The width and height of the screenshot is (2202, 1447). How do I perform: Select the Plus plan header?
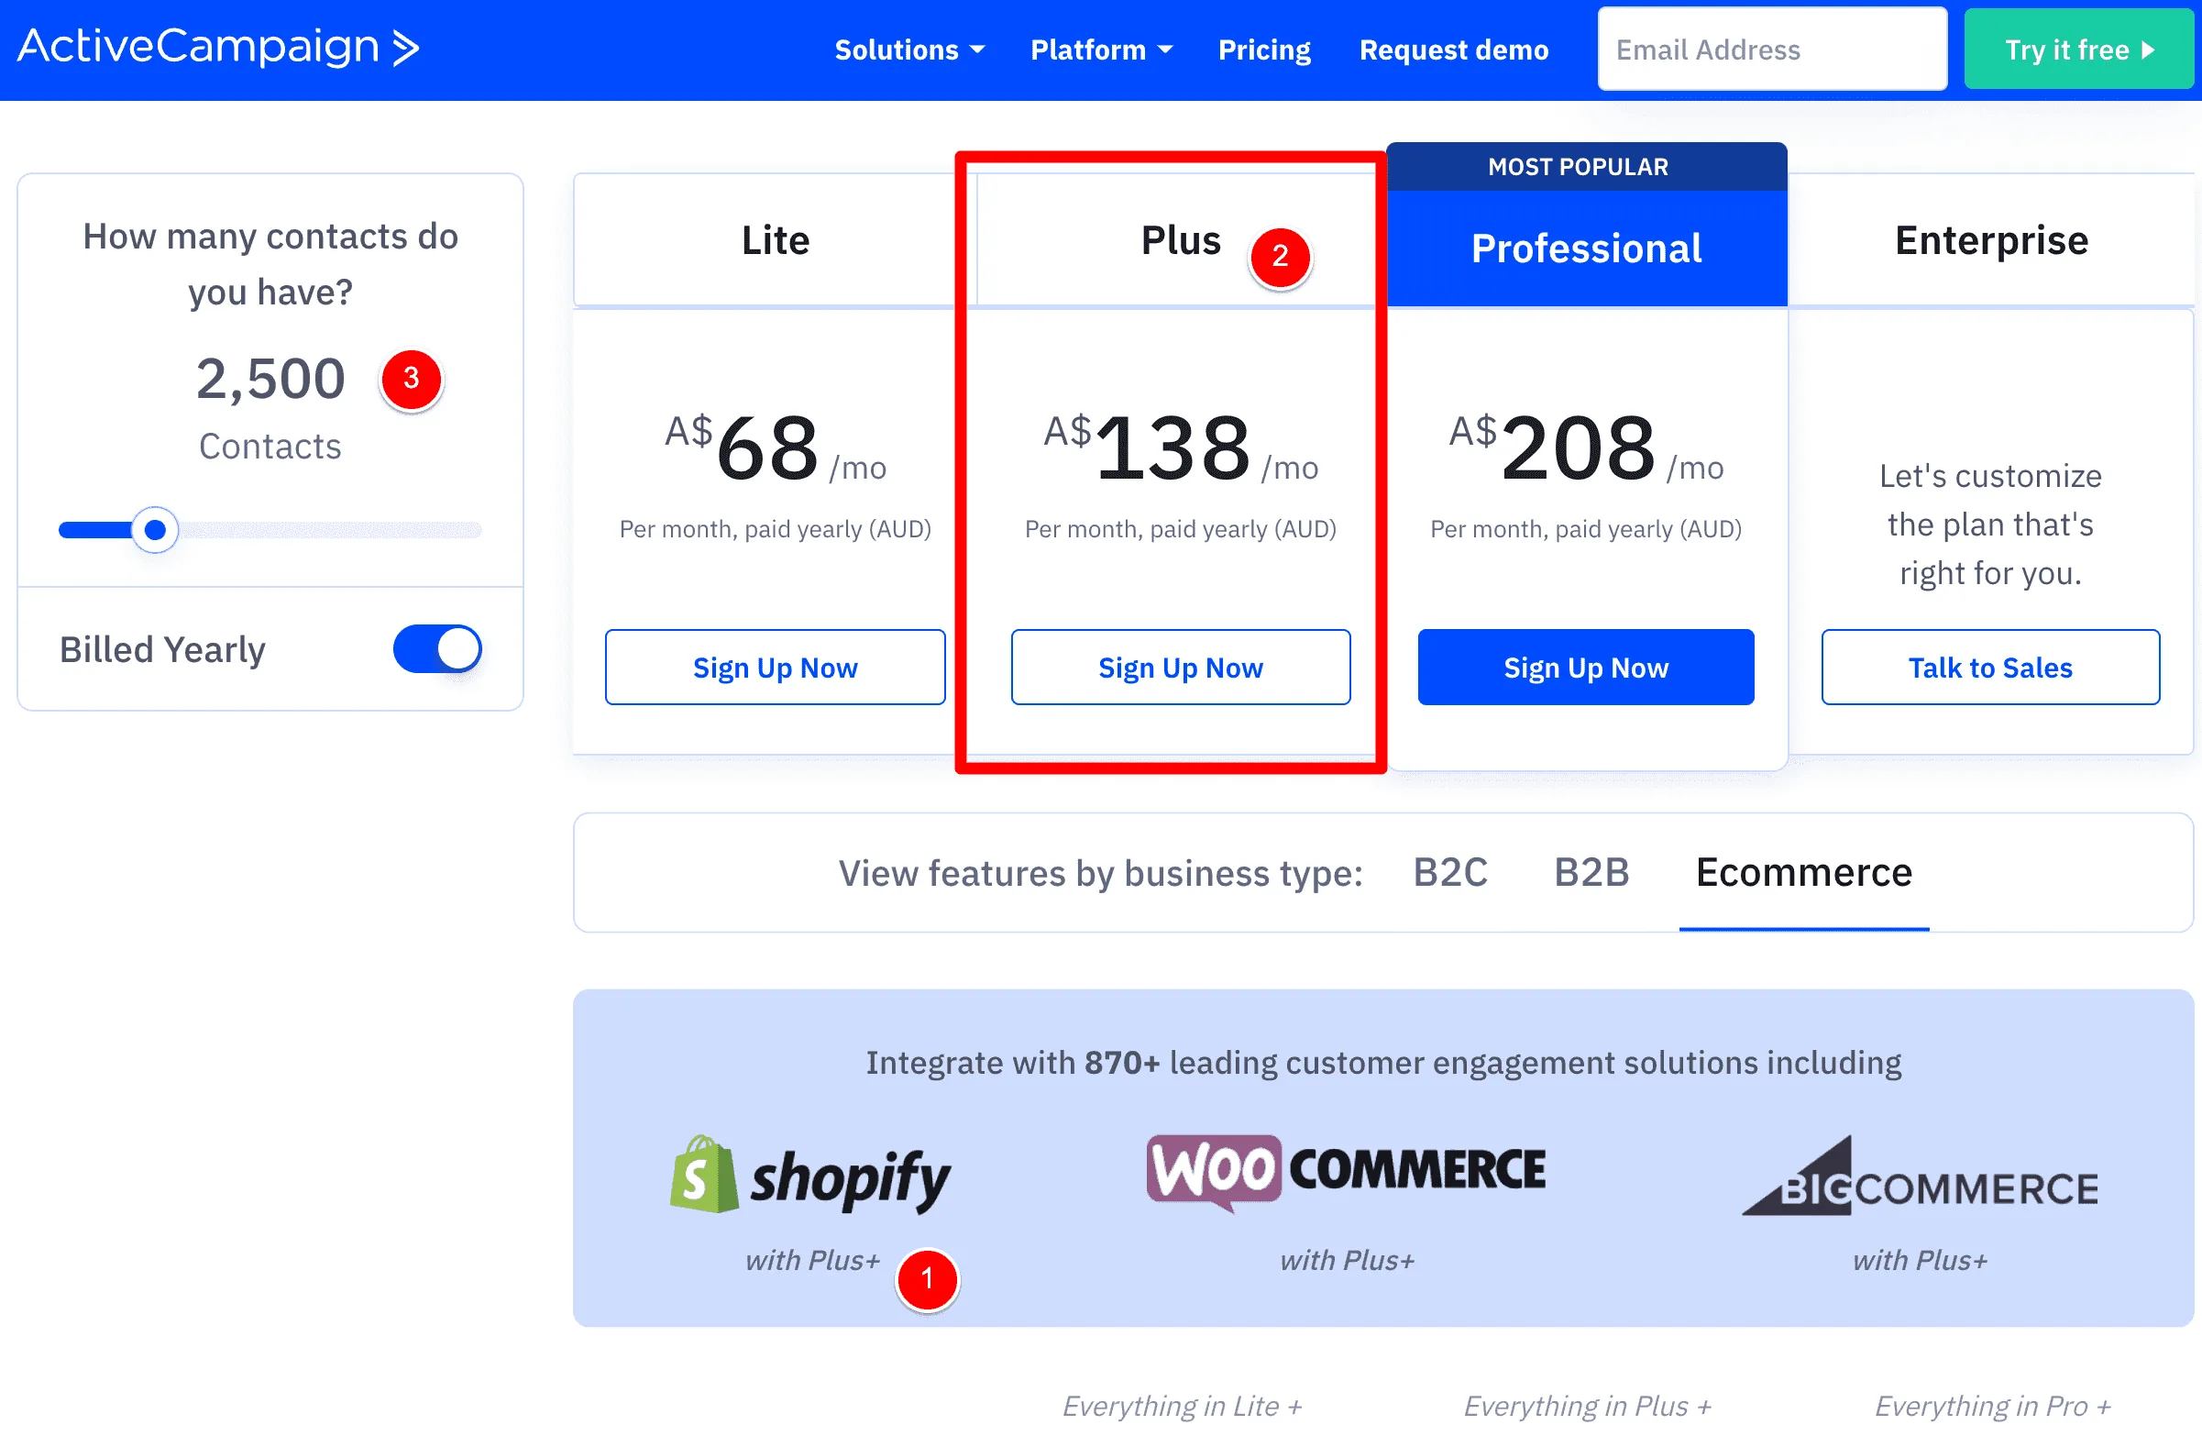(x=1181, y=239)
